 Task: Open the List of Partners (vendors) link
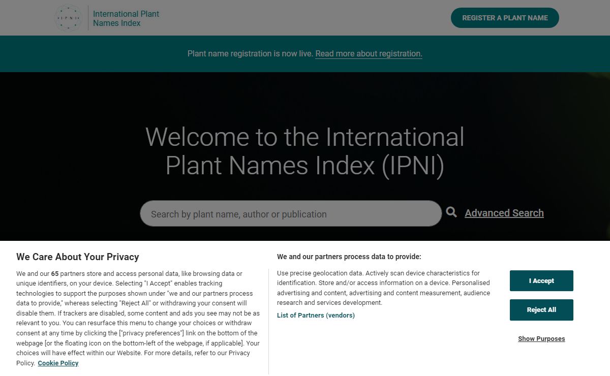(x=316, y=316)
